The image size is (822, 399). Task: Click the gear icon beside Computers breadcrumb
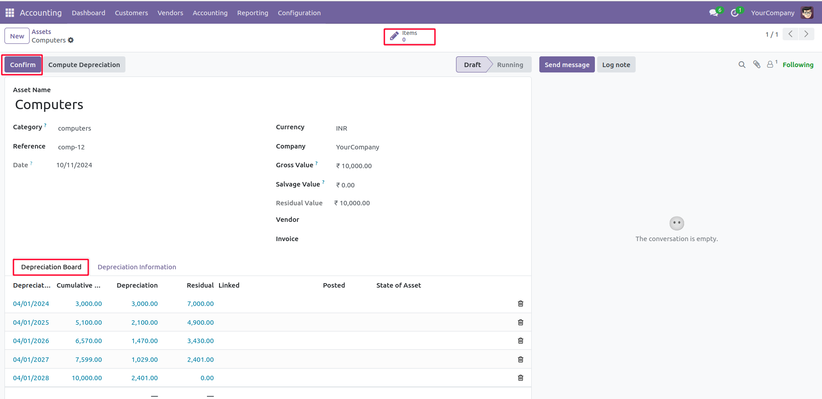pos(71,40)
